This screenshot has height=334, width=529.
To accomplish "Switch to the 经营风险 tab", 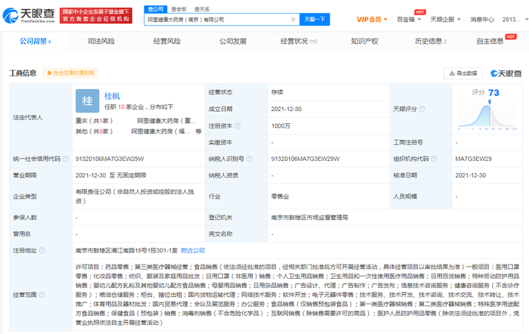I will pyautogui.click(x=167, y=41).
